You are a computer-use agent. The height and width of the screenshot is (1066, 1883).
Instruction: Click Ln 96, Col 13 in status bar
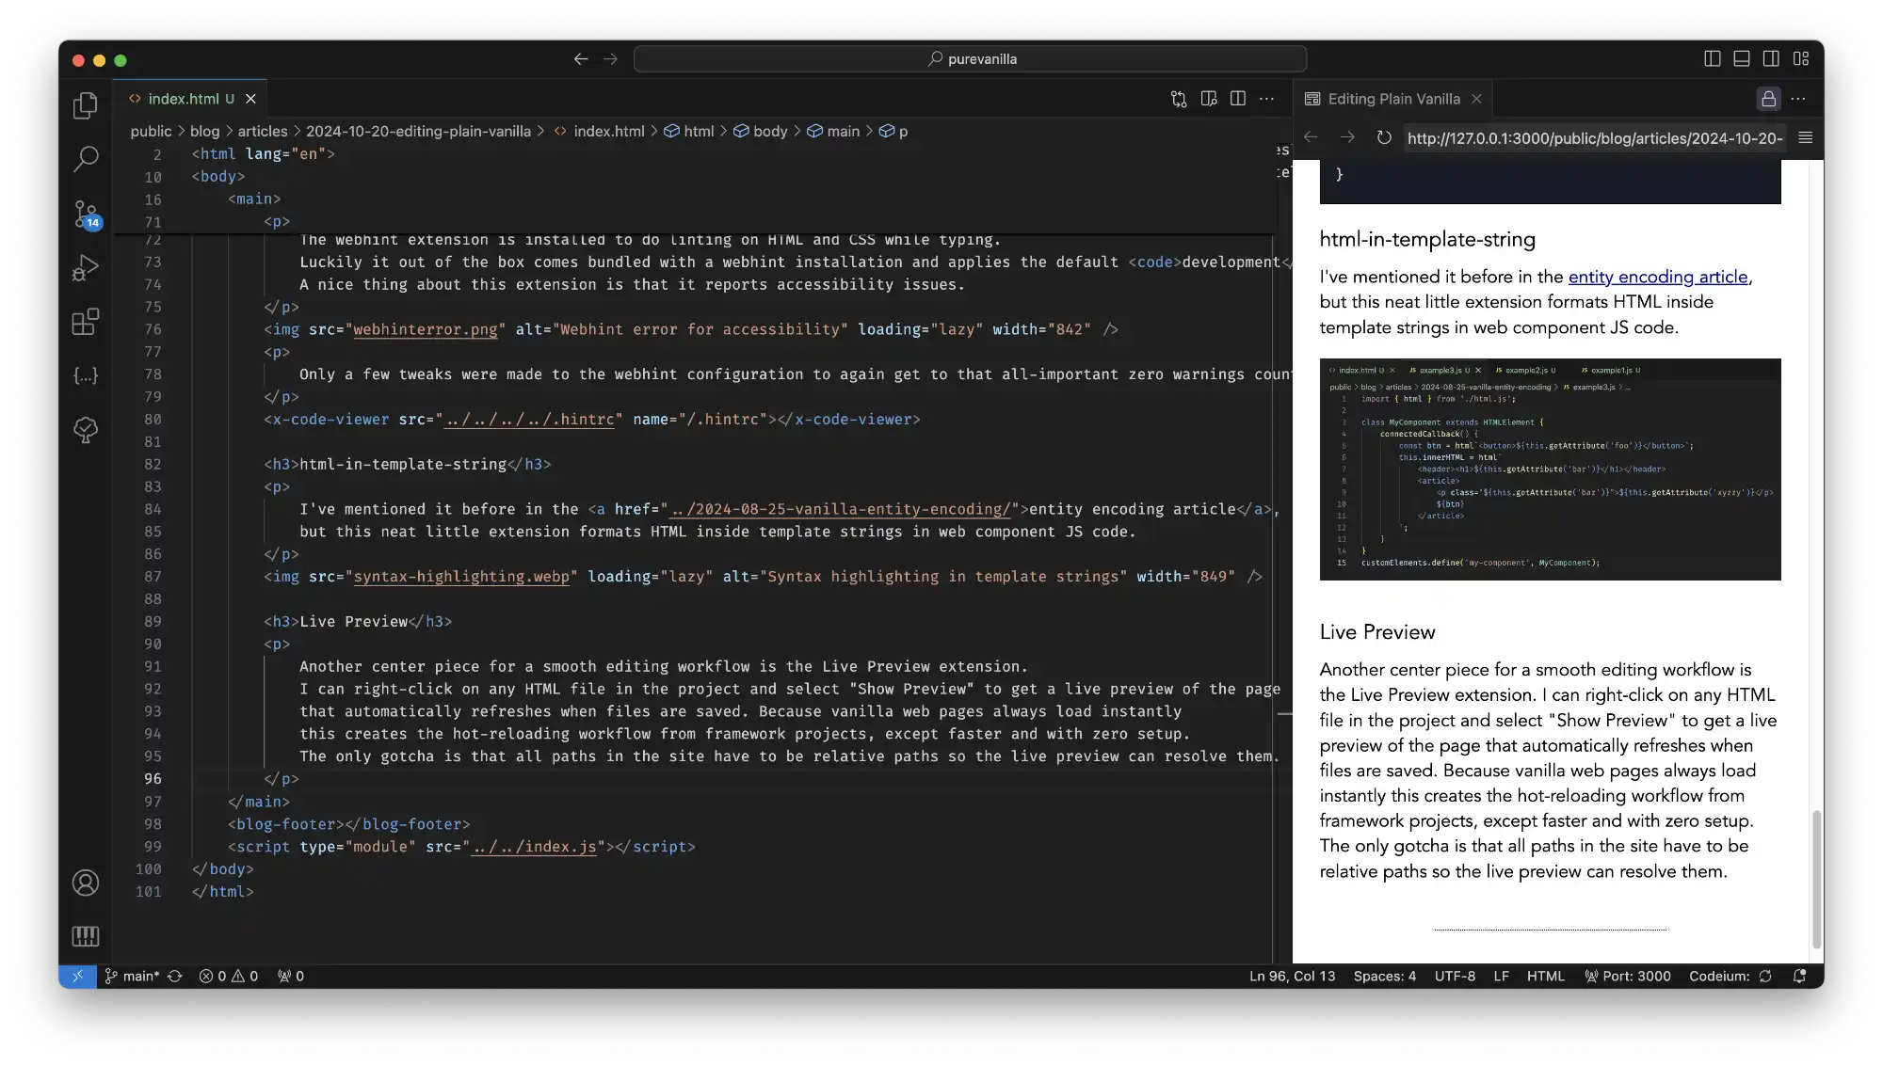pyautogui.click(x=1292, y=976)
